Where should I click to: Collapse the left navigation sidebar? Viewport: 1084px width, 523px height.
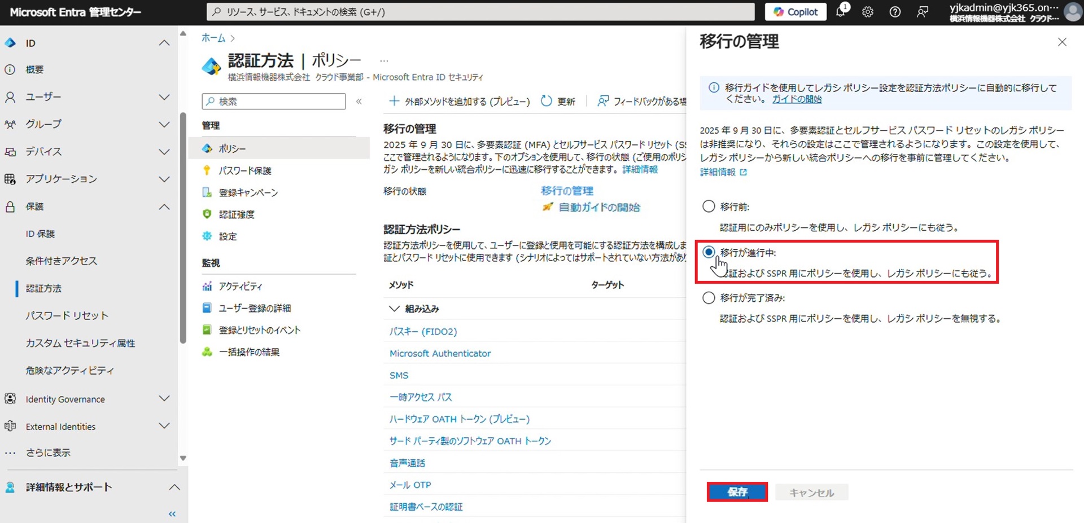pyautogui.click(x=172, y=514)
